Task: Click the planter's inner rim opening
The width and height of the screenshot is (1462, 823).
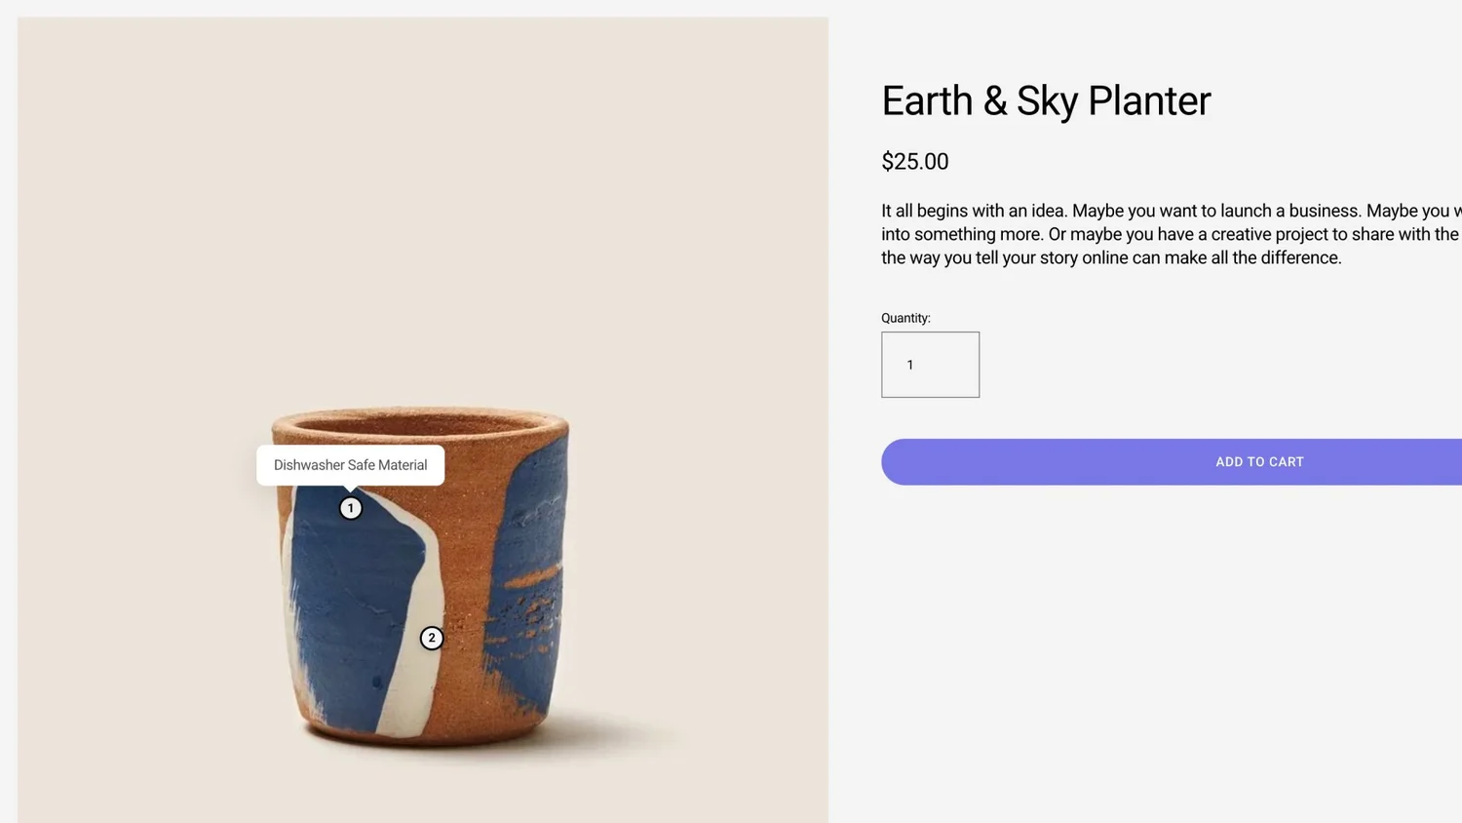Action: [x=419, y=426]
